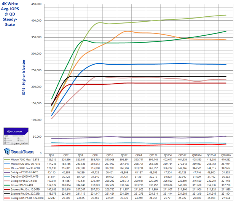Click the 366,994 cell in Micron 9400 row
This screenshot has height=216, width=236.
[x=124, y=168]
